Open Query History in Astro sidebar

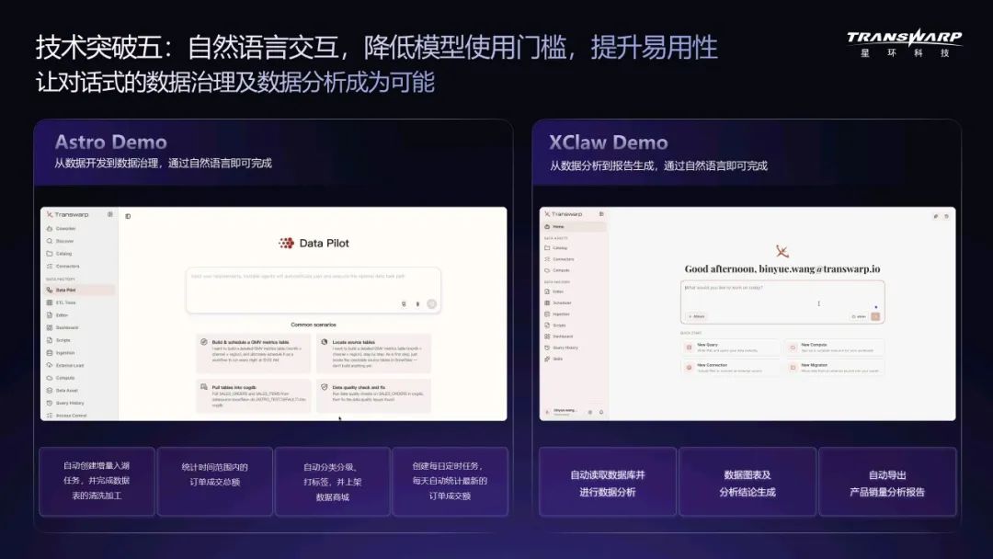(x=65, y=404)
